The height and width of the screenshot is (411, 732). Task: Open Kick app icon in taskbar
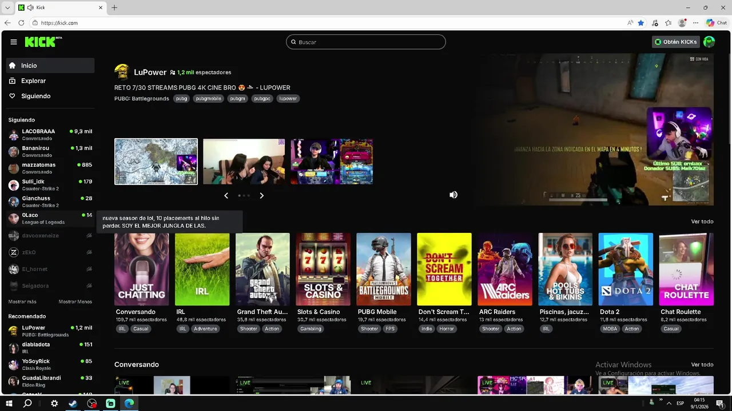(110, 404)
